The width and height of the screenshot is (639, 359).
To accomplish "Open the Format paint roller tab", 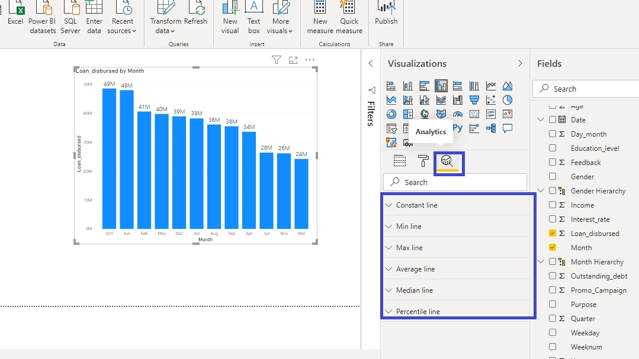I will (x=423, y=161).
